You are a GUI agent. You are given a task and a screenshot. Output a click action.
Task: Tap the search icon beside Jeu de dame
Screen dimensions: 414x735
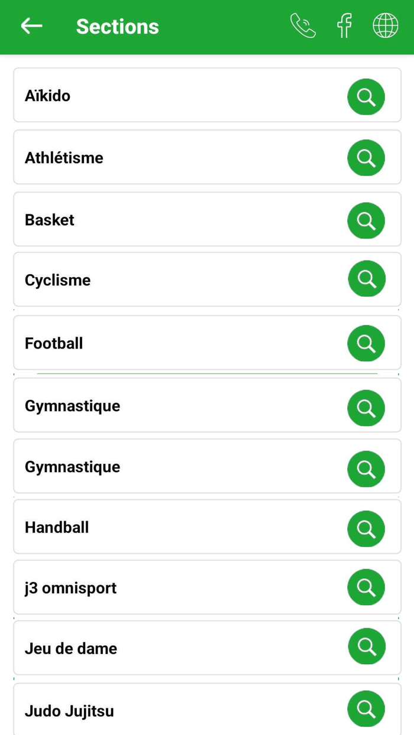(x=366, y=646)
